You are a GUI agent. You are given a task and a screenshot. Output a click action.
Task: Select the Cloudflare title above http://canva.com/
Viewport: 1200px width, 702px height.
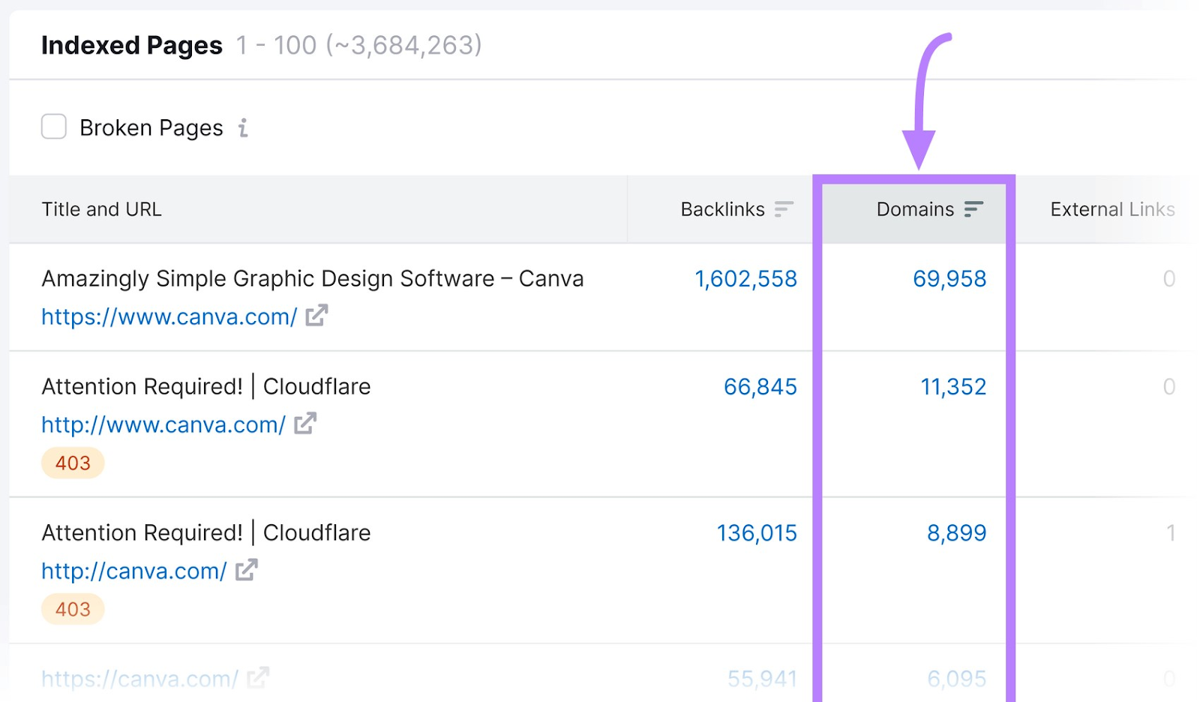(206, 533)
